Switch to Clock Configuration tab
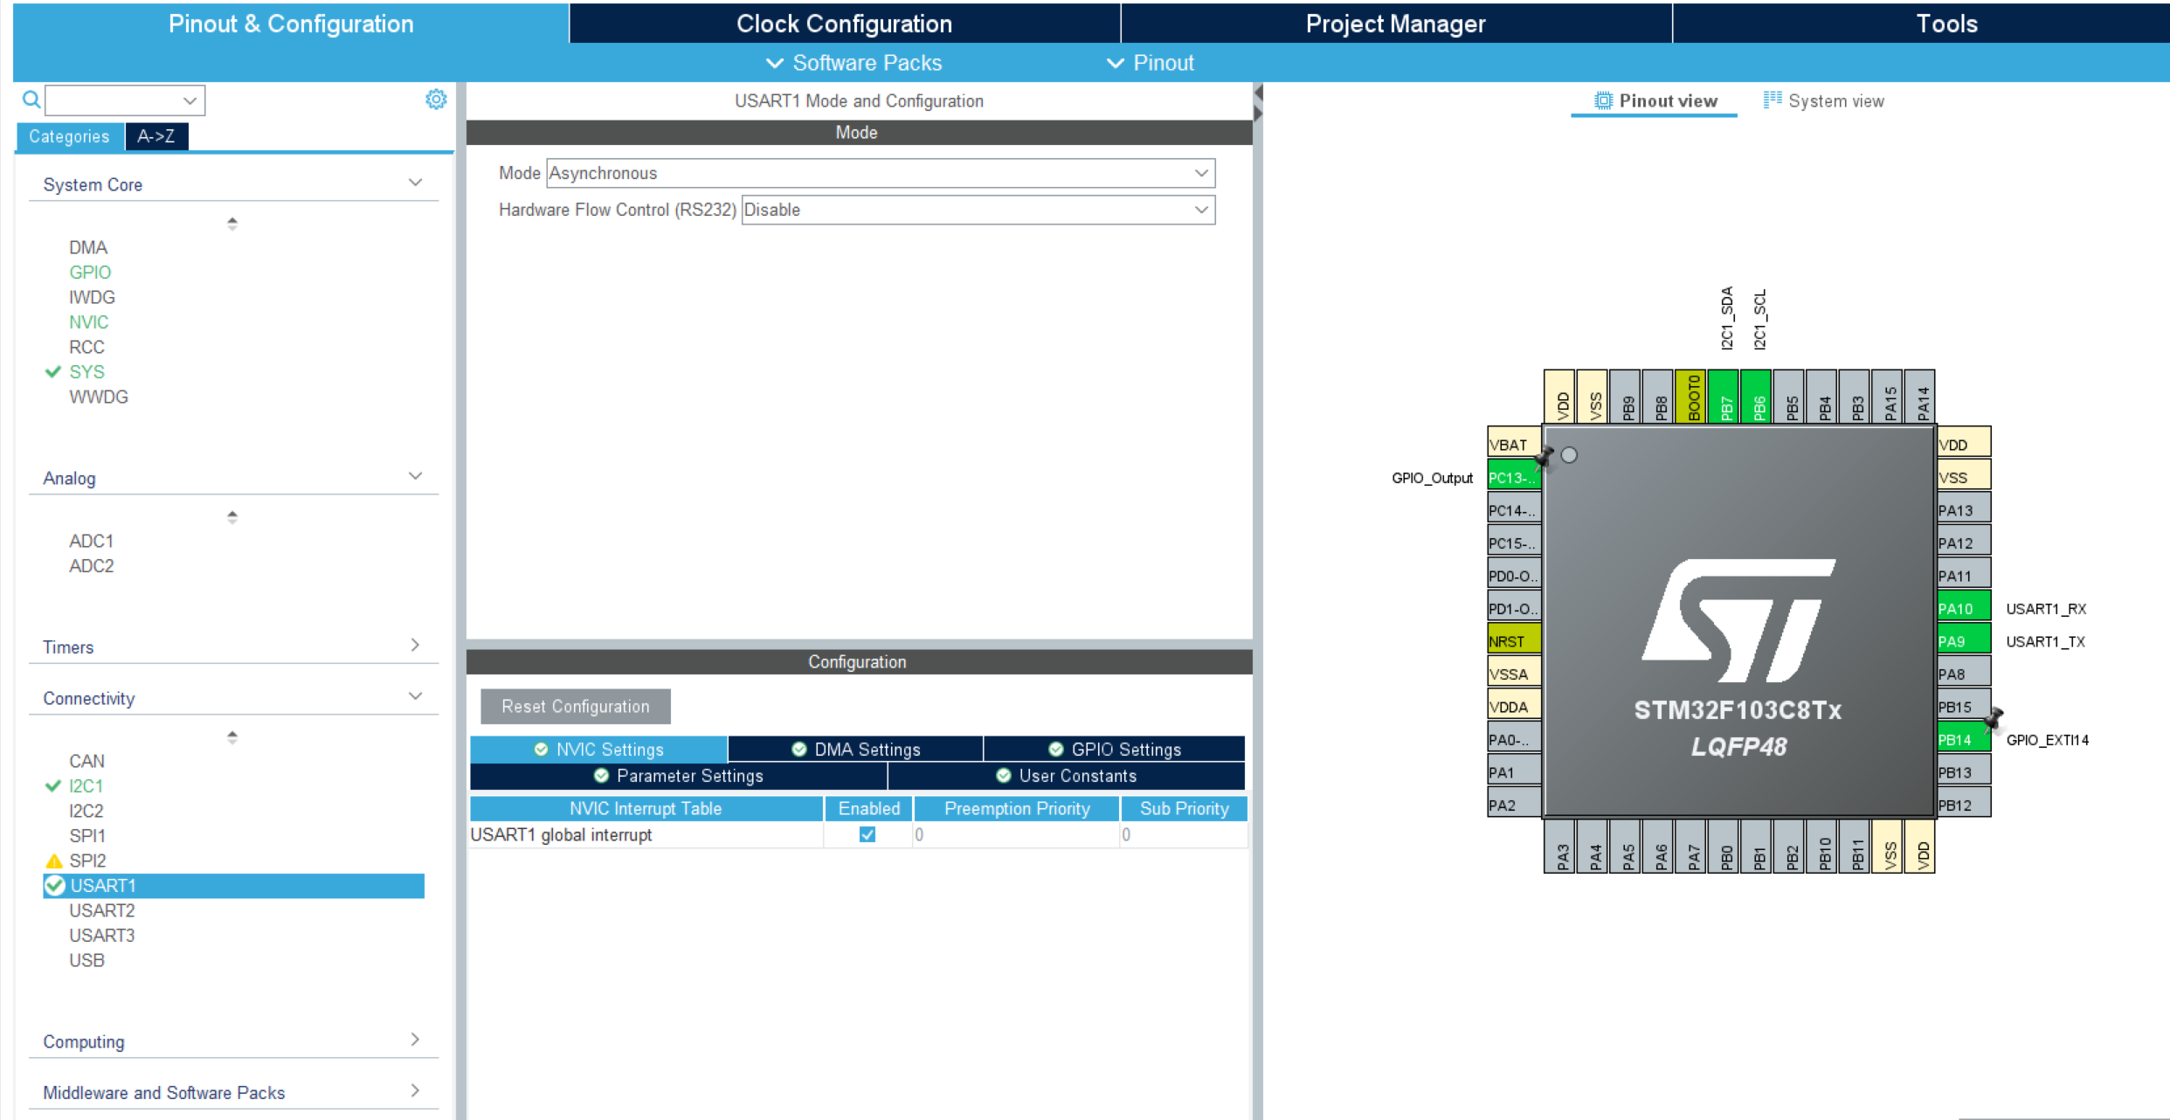Image resolution: width=2170 pixels, height=1120 pixels. click(x=844, y=24)
